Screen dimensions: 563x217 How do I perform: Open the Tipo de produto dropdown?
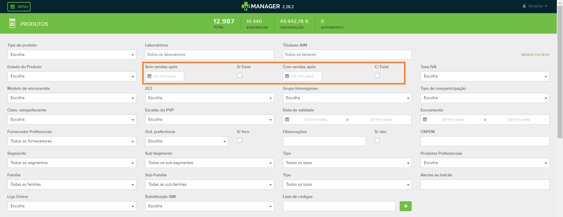tap(72, 55)
